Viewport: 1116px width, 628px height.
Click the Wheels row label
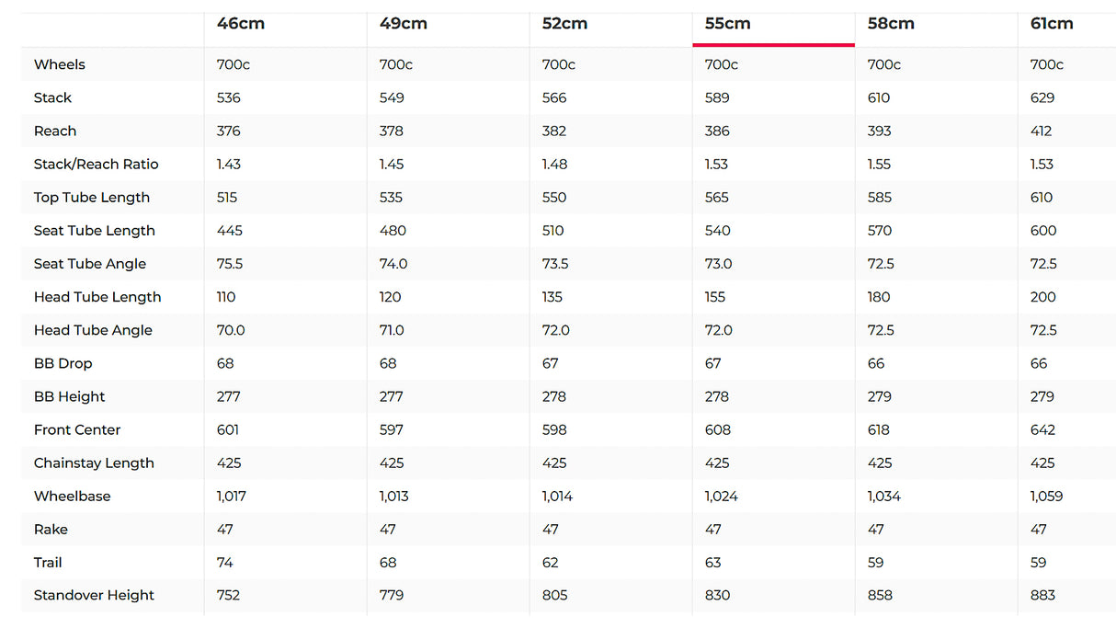tap(60, 64)
